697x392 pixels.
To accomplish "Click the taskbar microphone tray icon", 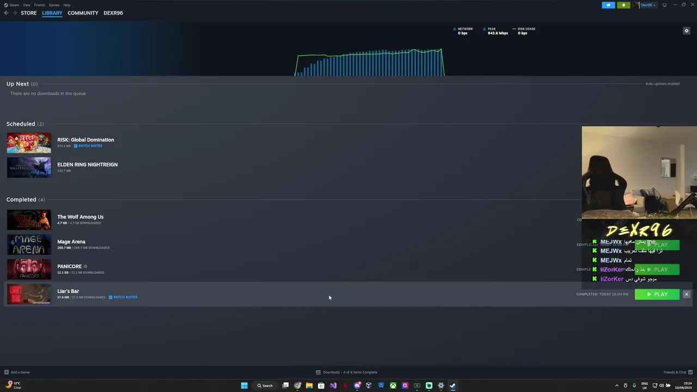I will pos(634,385).
